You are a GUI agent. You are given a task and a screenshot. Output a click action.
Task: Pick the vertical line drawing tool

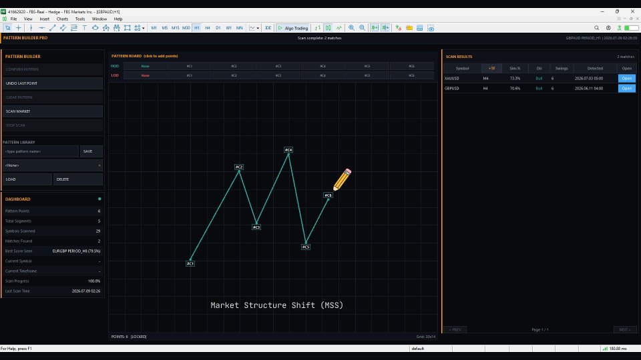[31, 28]
